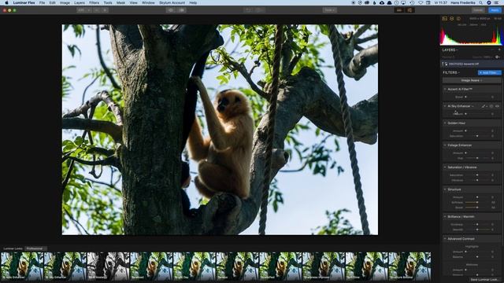
Task: Open the layer settings gear icon
Action: click(497, 57)
